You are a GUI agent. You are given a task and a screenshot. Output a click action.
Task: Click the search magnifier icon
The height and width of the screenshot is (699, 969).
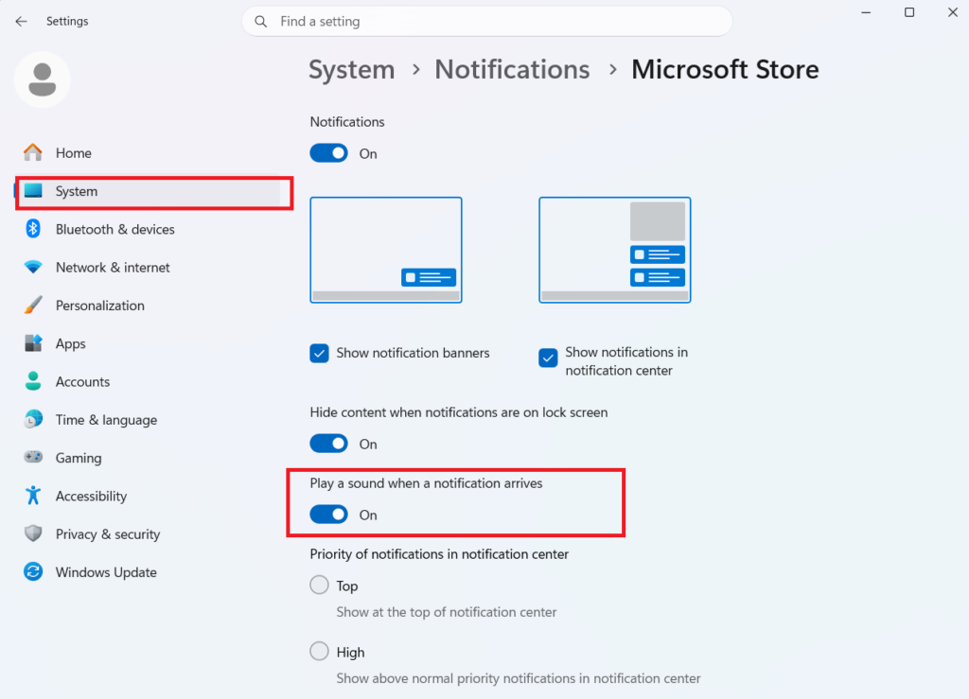coord(261,22)
